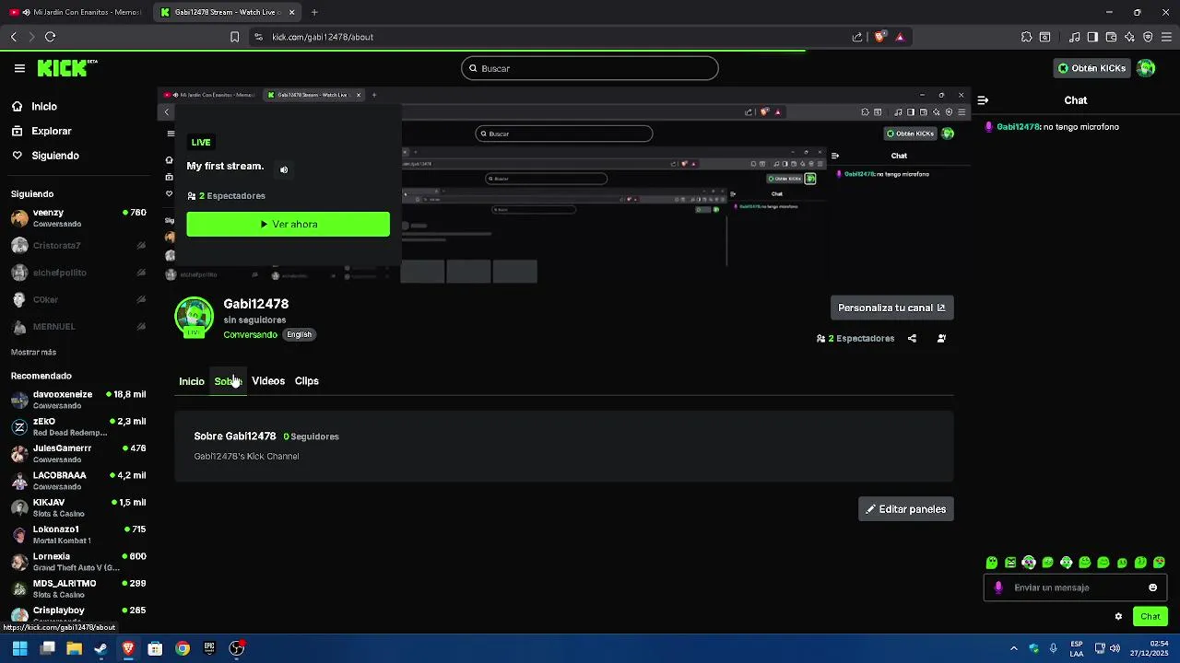Open MERNUEL channel in sidebar
1180x663 pixels.
pyautogui.click(x=78, y=327)
